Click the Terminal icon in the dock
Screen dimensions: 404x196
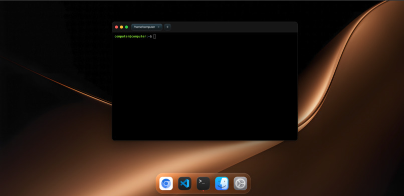(204, 183)
